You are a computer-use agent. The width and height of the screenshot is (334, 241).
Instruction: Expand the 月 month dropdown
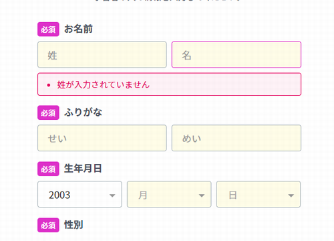pos(169,194)
